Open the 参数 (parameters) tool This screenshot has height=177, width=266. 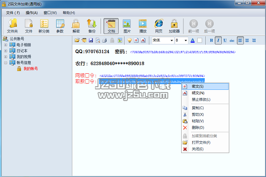60,26
